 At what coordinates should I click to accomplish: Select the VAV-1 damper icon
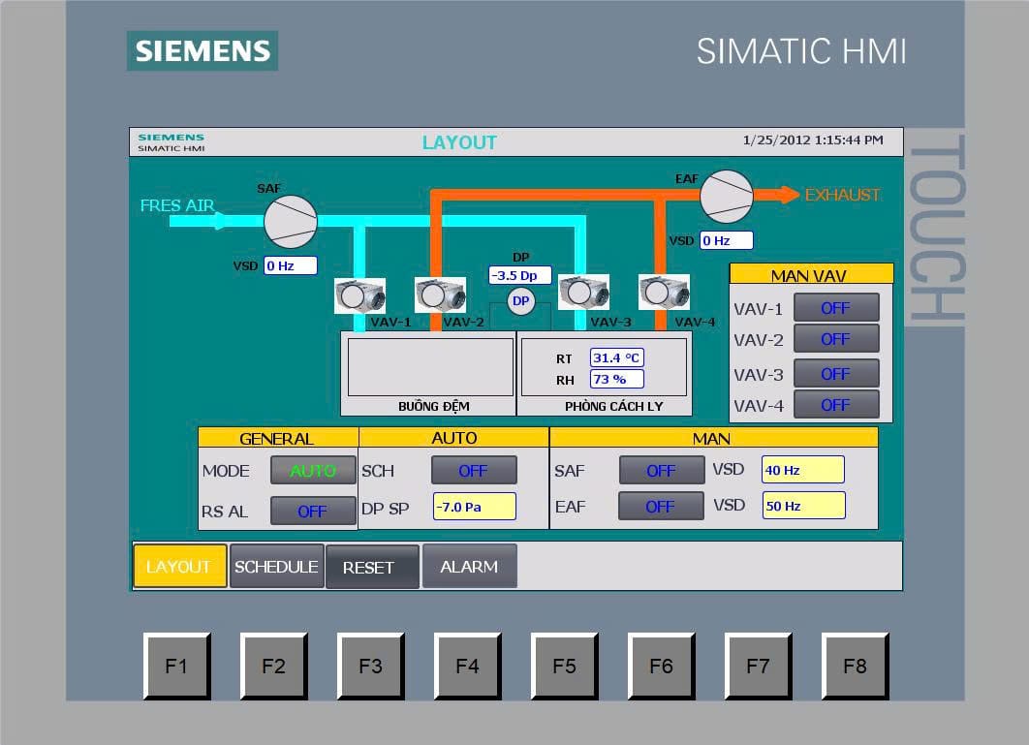359,295
